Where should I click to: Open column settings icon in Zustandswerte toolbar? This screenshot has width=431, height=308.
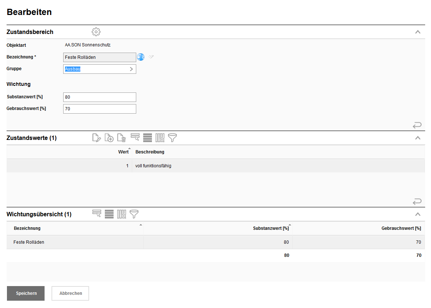160,138
